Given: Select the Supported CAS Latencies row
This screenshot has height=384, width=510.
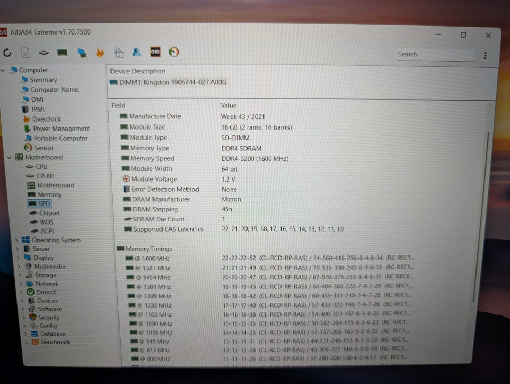Looking at the screenshot, I should tap(234, 229).
